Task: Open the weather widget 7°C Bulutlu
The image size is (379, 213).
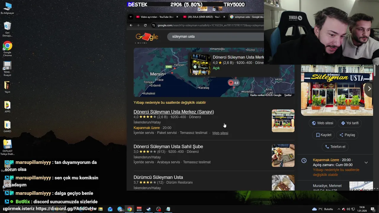Action: coord(322,209)
